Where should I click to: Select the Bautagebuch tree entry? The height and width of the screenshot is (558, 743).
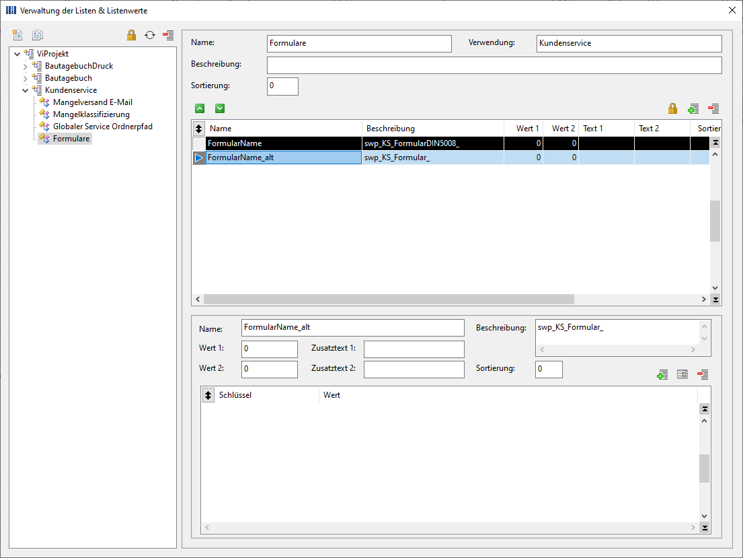(x=68, y=78)
